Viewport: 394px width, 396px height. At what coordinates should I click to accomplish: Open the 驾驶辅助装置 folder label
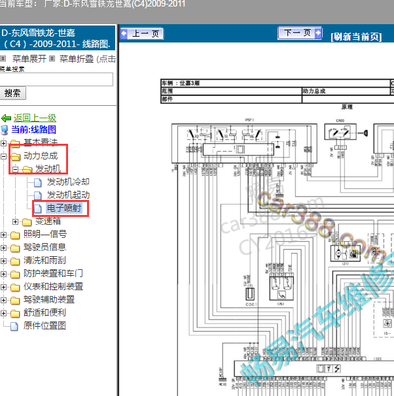coord(49,300)
